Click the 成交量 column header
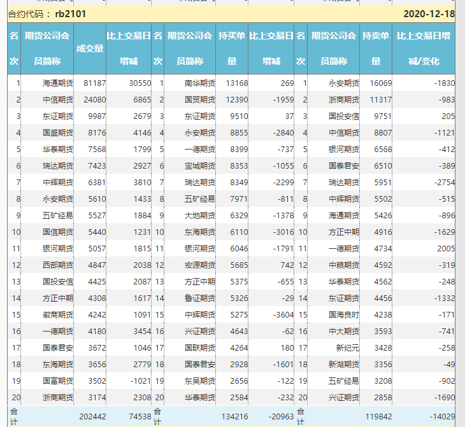 [x=90, y=48]
